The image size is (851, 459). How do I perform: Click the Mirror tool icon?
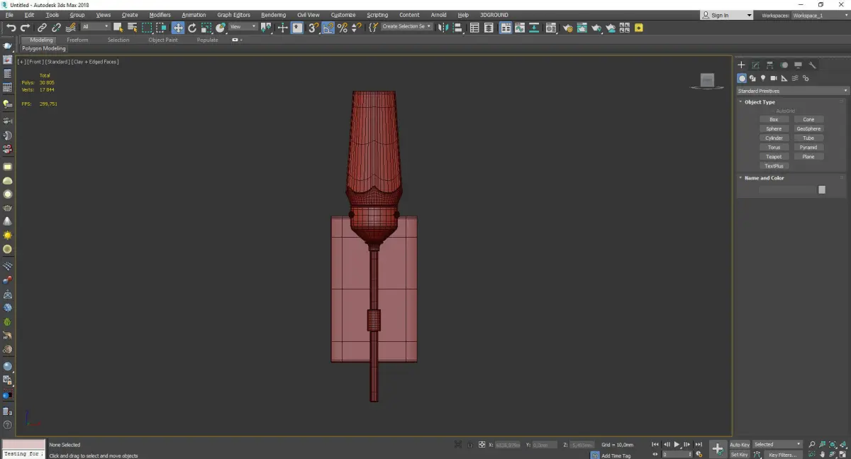(x=444, y=28)
